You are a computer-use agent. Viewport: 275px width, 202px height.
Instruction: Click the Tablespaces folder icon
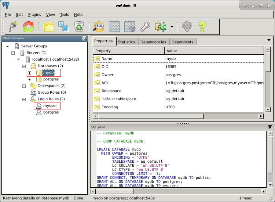[x=33, y=86]
